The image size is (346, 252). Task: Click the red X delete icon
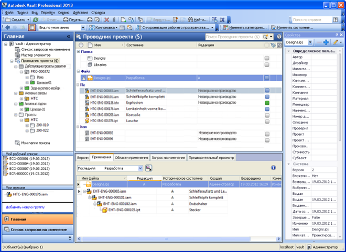point(106,20)
